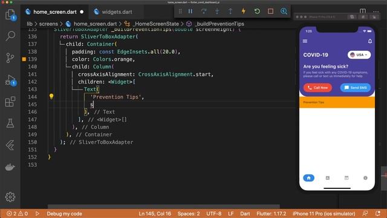Select home_screen.dart in the breadcrumb
Viewport: 387px width, 218px height.
[95, 24]
